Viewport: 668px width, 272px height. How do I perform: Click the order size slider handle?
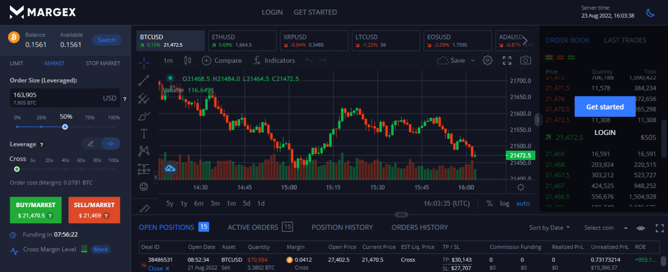65,127
